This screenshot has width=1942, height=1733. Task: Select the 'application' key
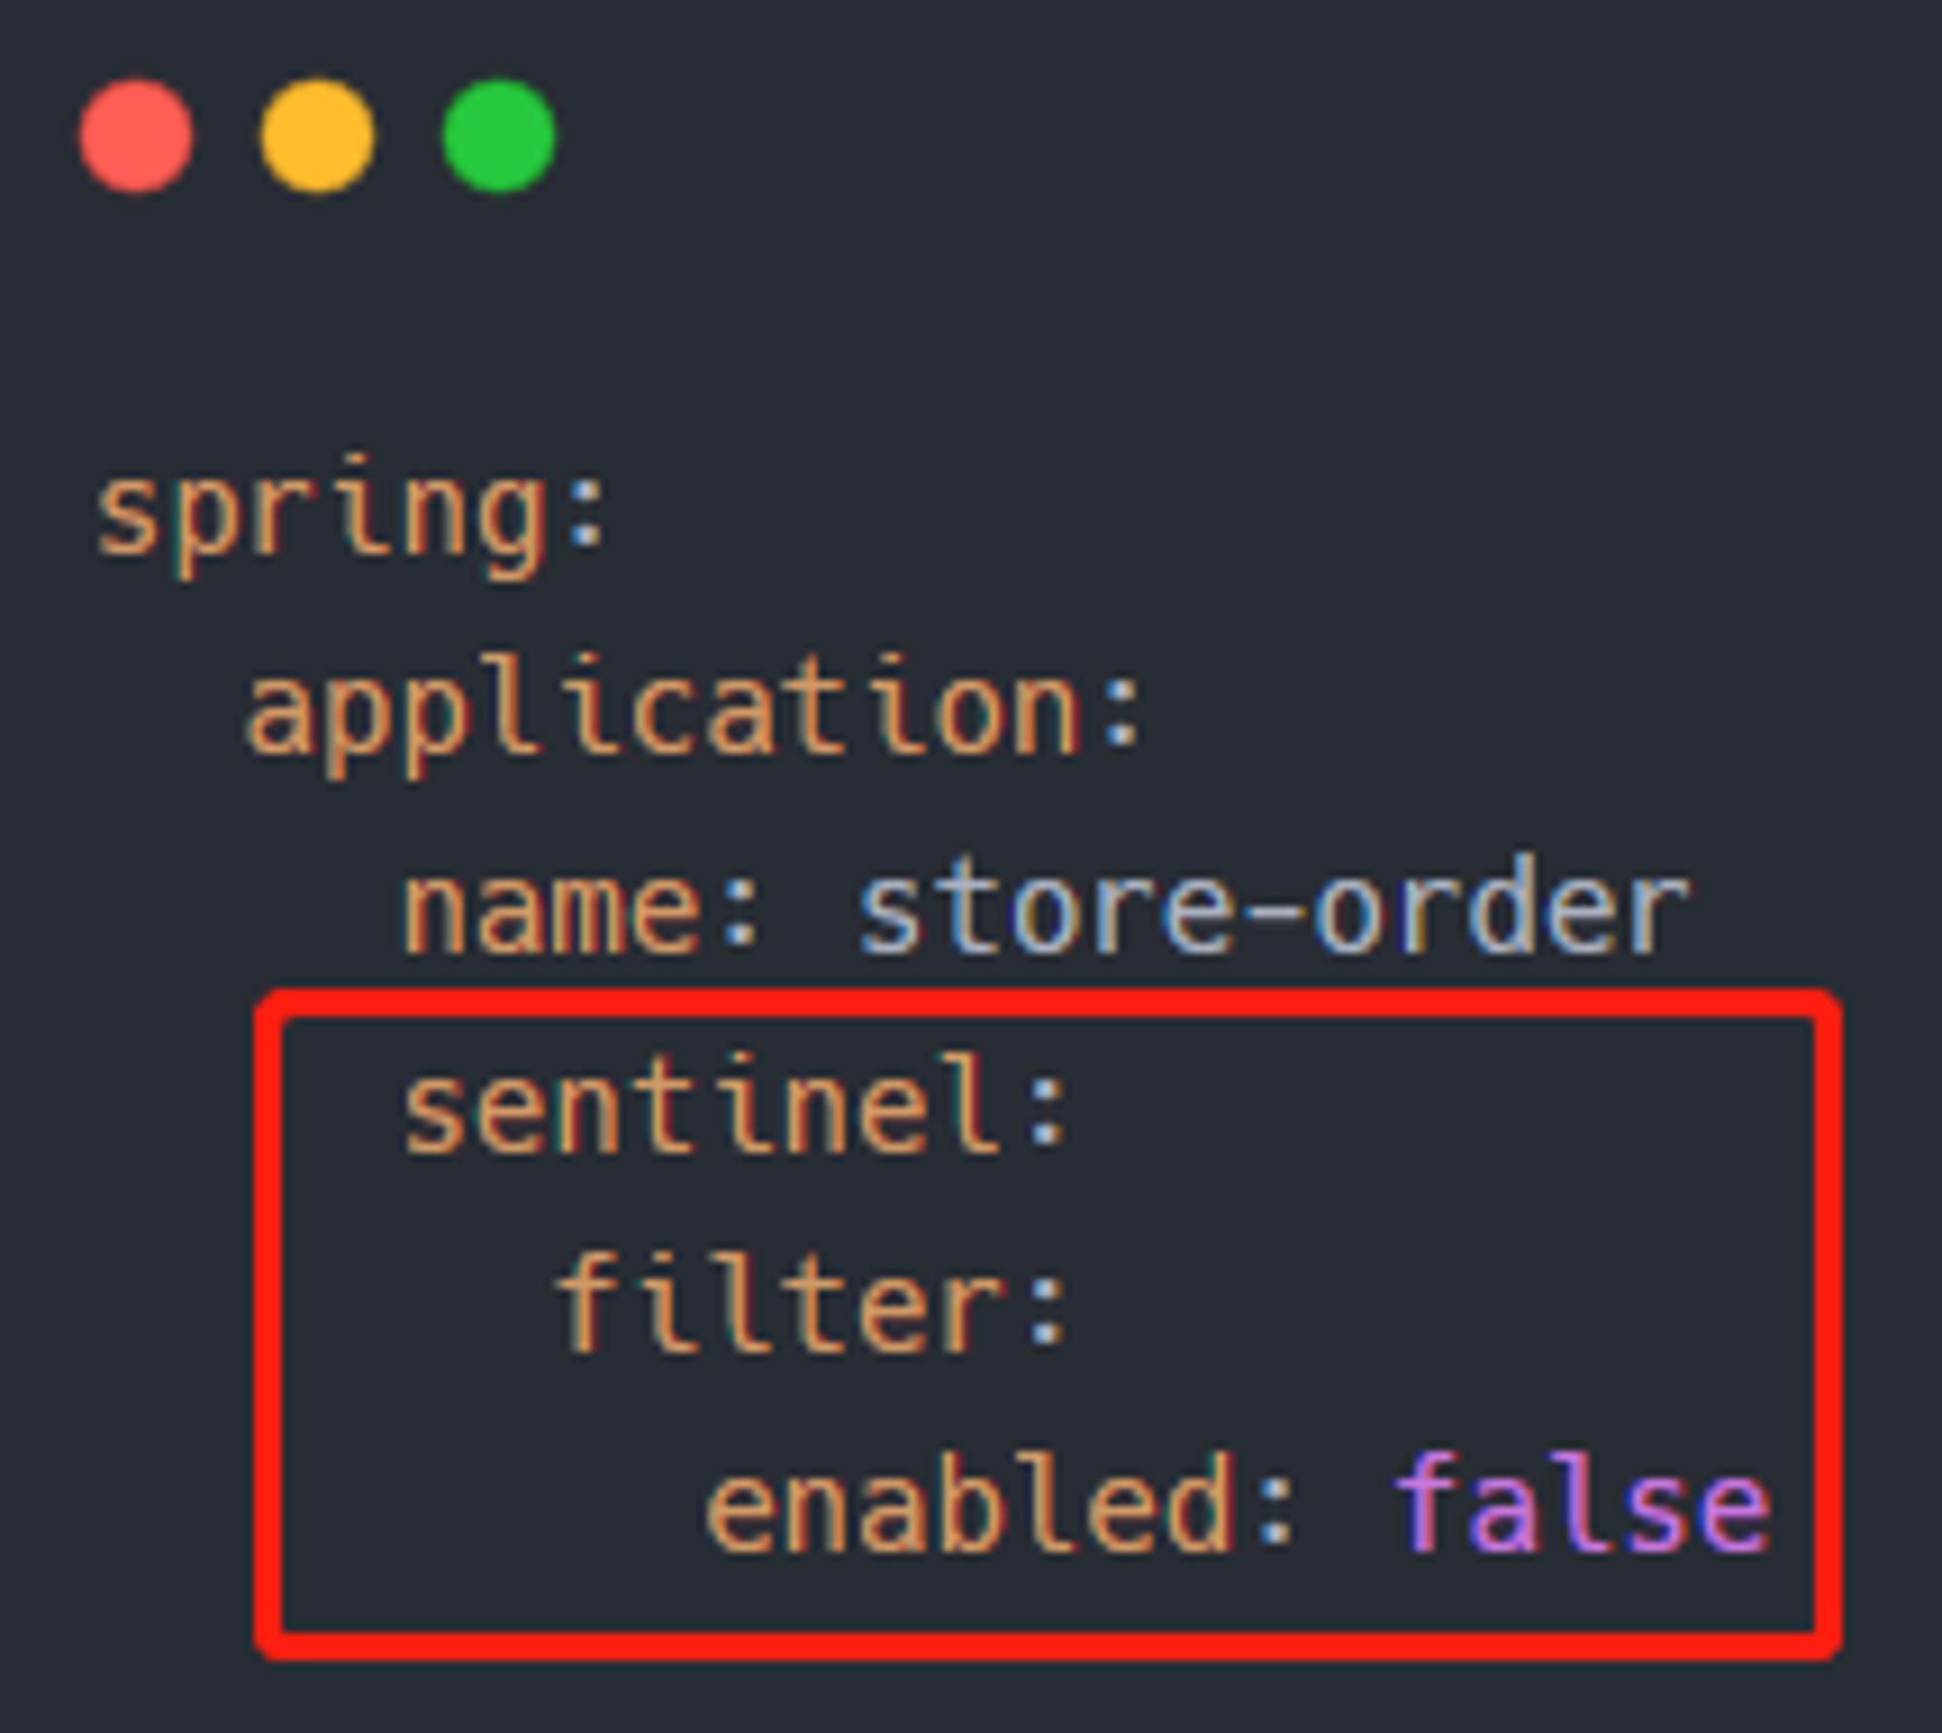664,715
